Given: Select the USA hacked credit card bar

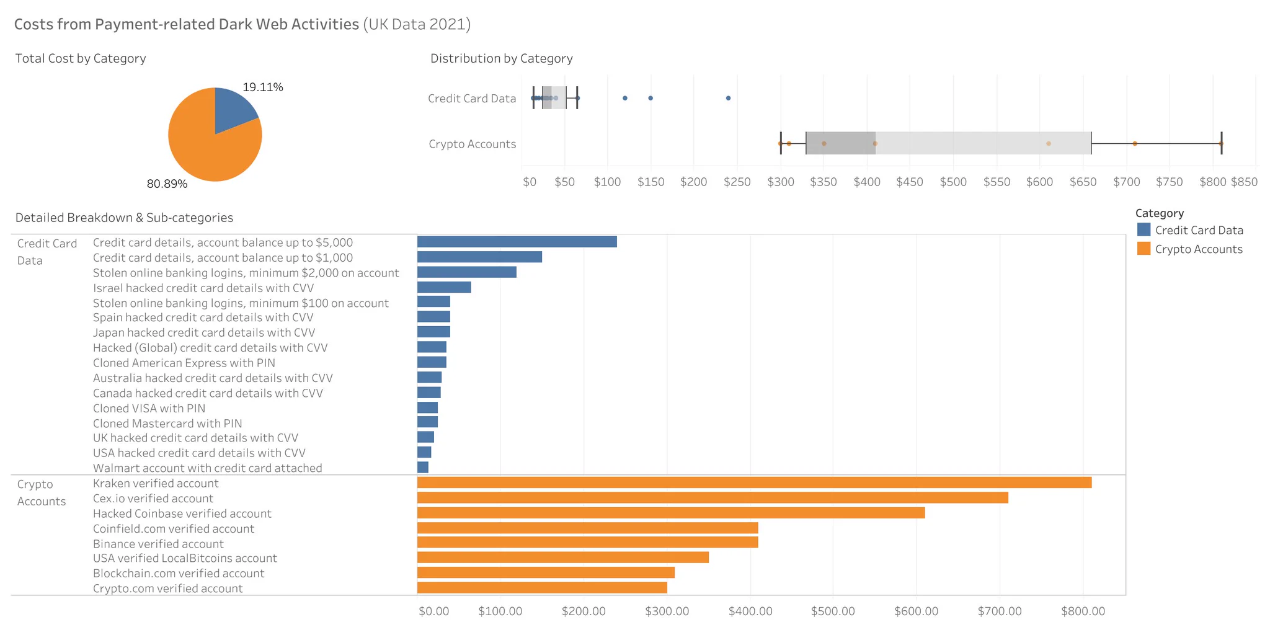Looking at the screenshot, I should (424, 452).
